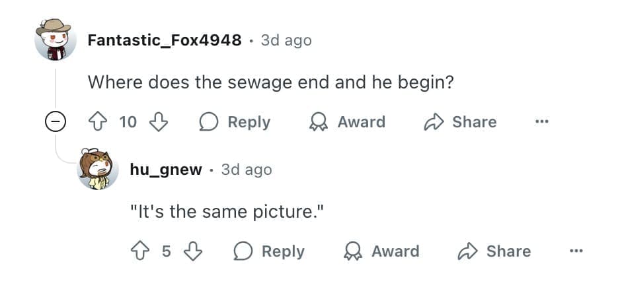This screenshot has width=620, height=289.
Task: Open more options menu on hu_gnew's reply
Action: click(576, 251)
